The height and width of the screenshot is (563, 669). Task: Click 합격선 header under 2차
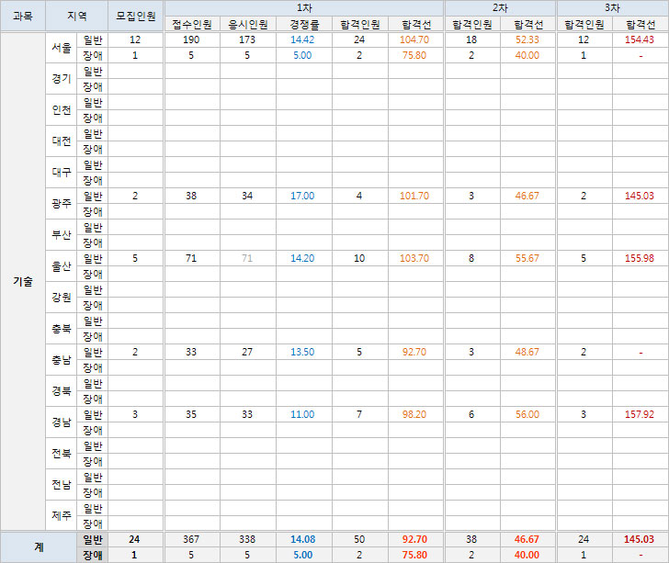tap(527, 24)
